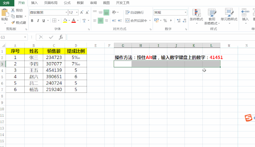Open Cell Styles (单元格样式)

(229, 17)
